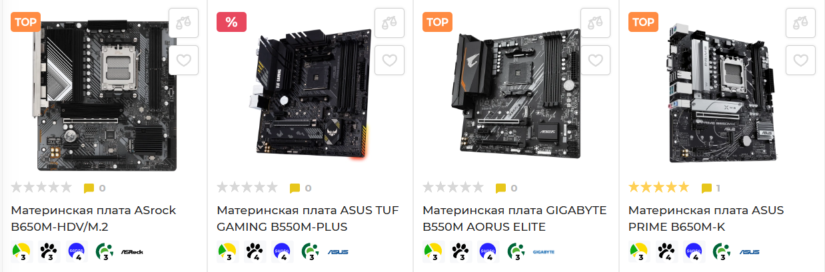This screenshot has width=825, height=272.
Task: Add ASRock B650M-HDV/M.2 to comparison
Action: click(x=184, y=23)
